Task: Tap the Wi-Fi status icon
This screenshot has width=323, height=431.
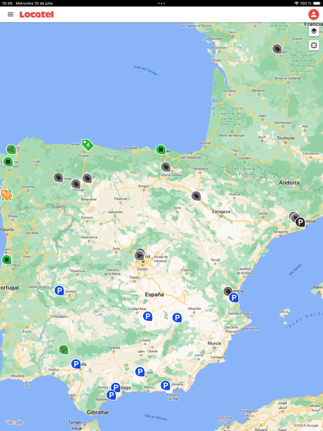Action: (296, 3)
